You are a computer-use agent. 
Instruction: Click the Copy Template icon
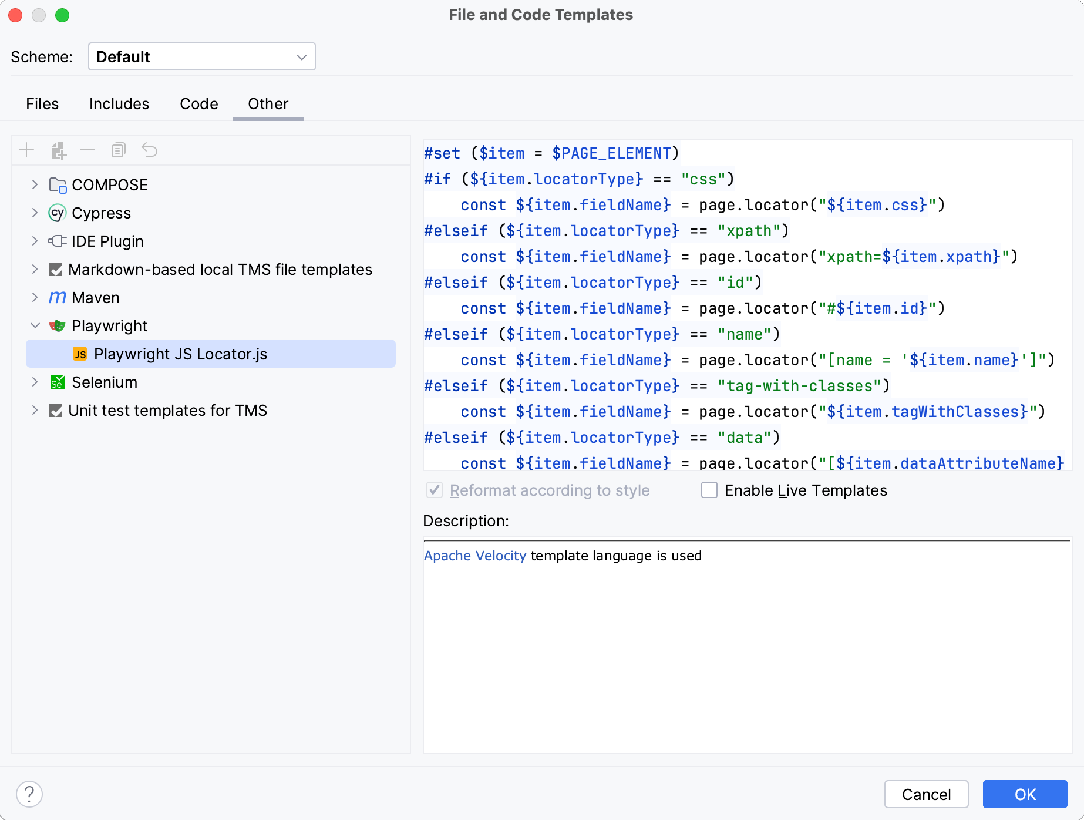click(x=119, y=150)
